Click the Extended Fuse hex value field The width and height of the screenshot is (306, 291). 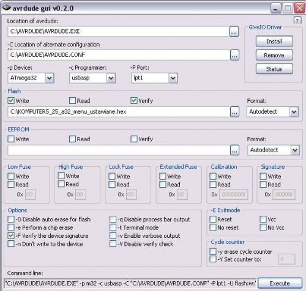tap(182, 194)
